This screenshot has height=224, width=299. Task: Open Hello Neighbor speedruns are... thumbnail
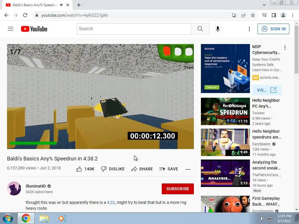tap(225, 142)
